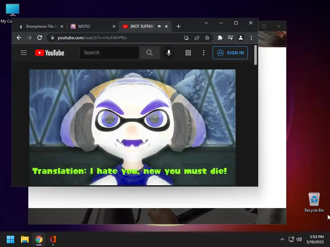Select the Recycle Bin desktop icon

click(x=314, y=202)
